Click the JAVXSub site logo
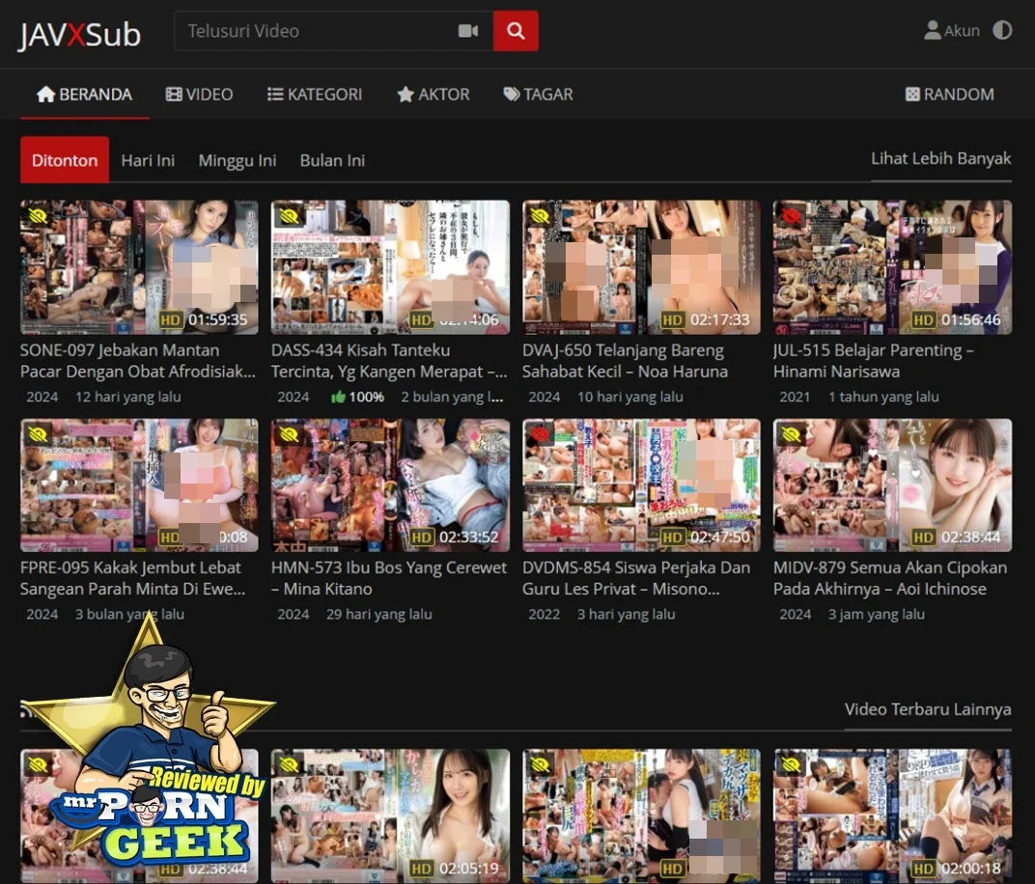The width and height of the screenshot is (1035, 884). tap(79, 35)
